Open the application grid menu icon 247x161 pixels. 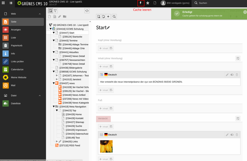point(3,3)
